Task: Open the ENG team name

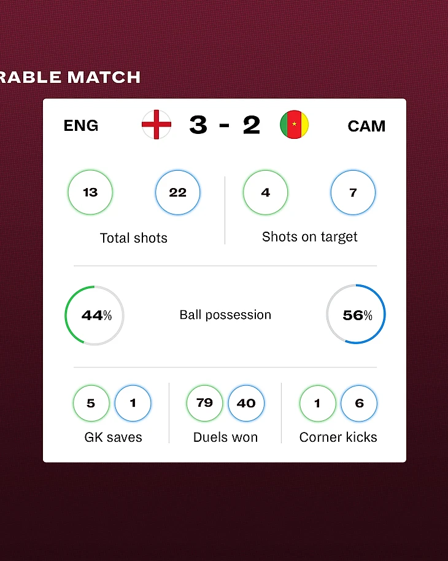Action: click(81, 125)
